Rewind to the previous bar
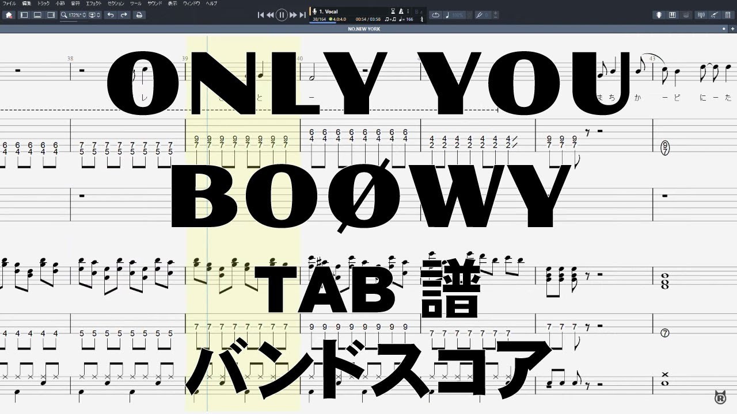737x414 pixels. coord(270,15)
